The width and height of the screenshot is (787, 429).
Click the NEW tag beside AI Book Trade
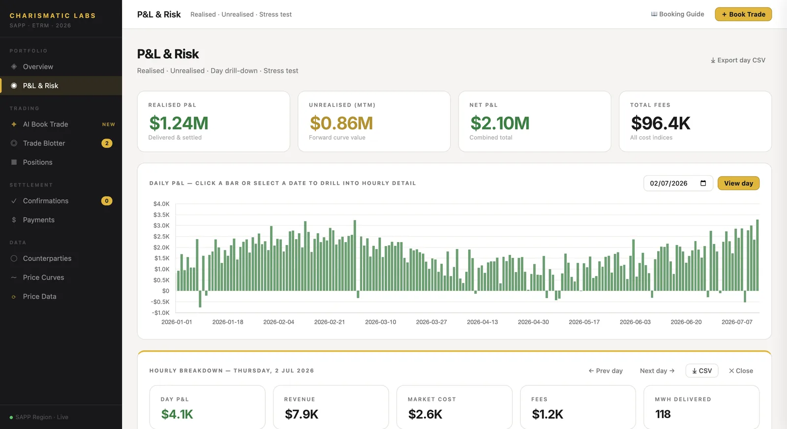[109, 124]
